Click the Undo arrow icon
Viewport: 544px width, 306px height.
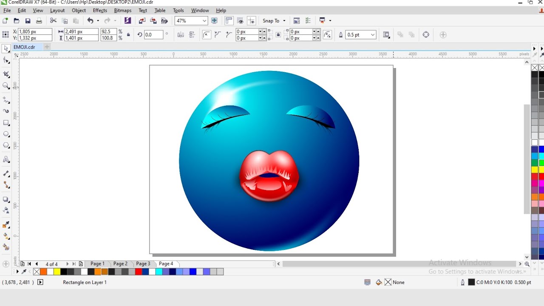(90, 20)
